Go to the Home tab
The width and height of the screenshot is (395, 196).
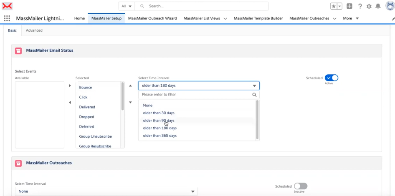[79, 18]
